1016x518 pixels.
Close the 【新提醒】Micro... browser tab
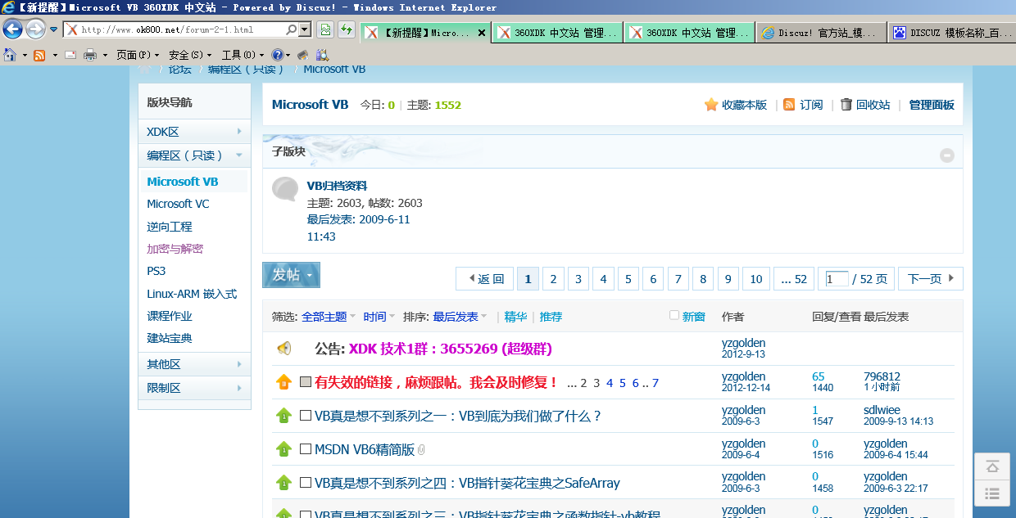(482, 34)
